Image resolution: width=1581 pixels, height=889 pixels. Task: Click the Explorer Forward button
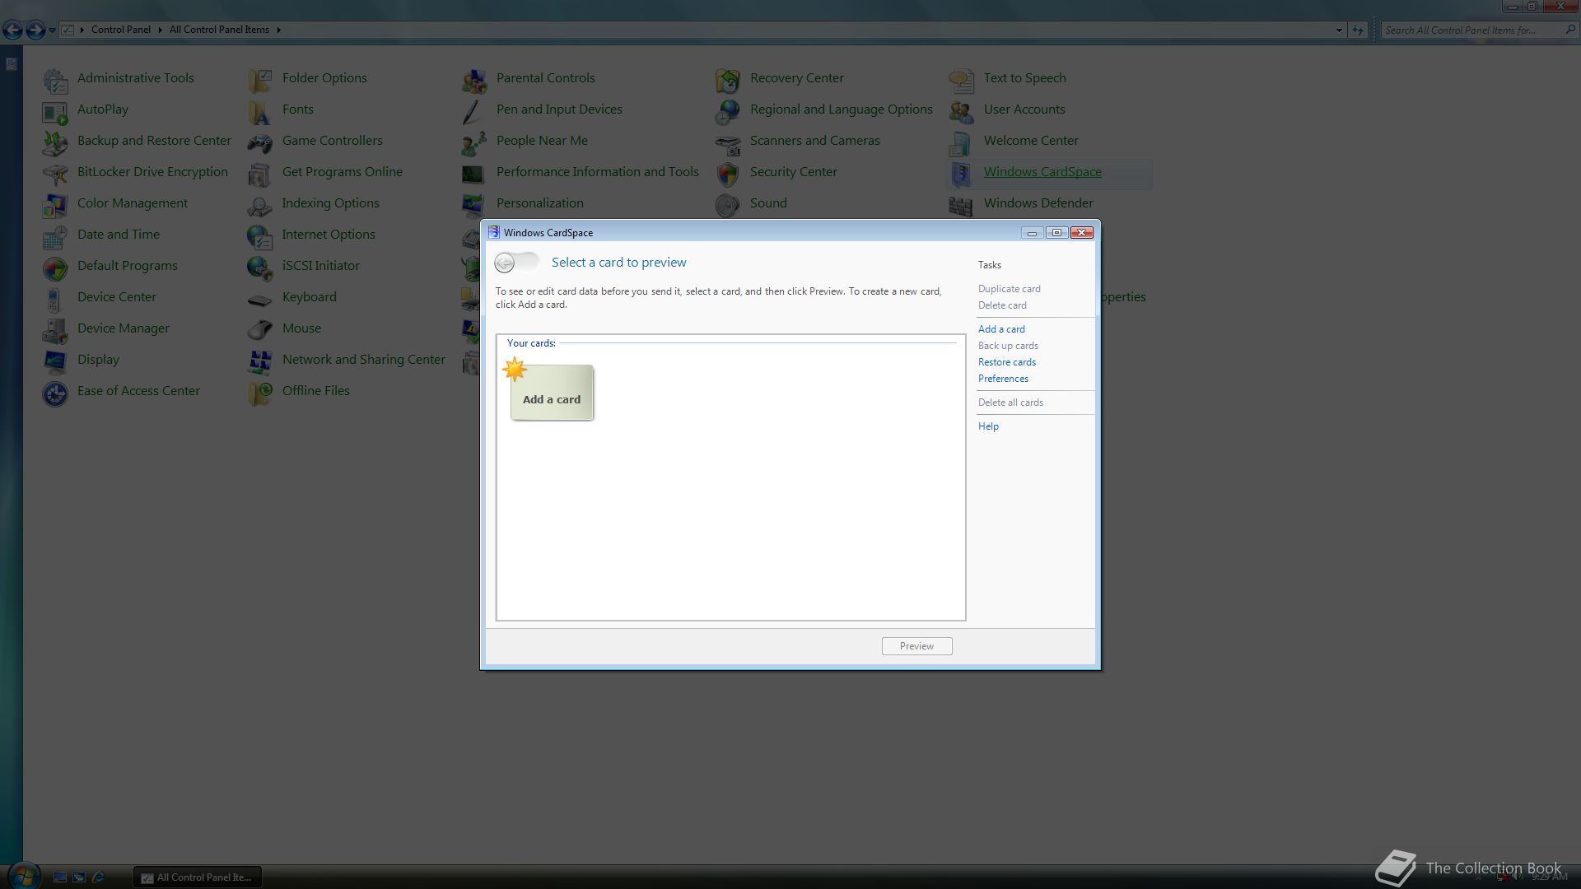tap(35, 30)
